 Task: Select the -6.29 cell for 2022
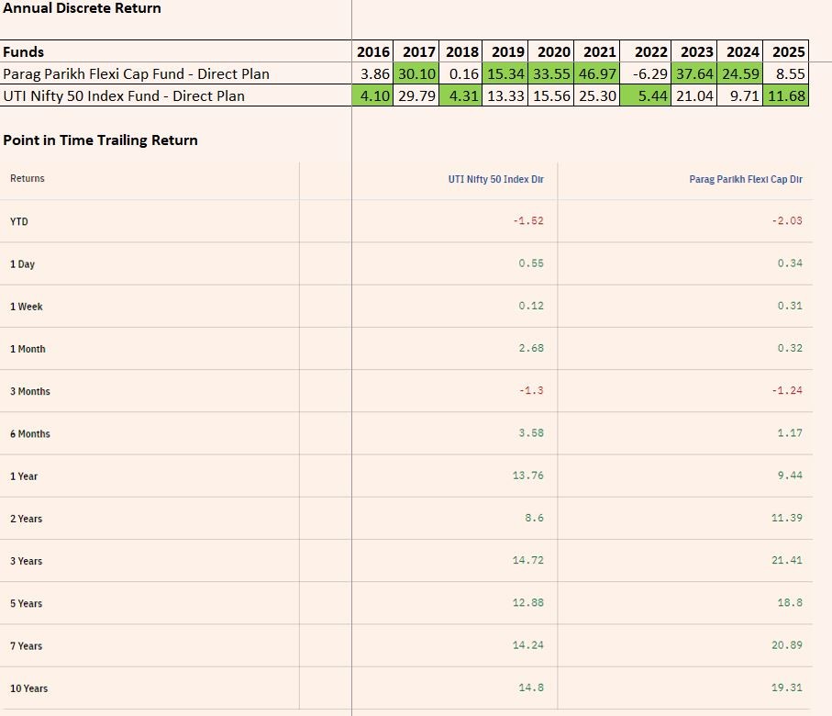649,73
